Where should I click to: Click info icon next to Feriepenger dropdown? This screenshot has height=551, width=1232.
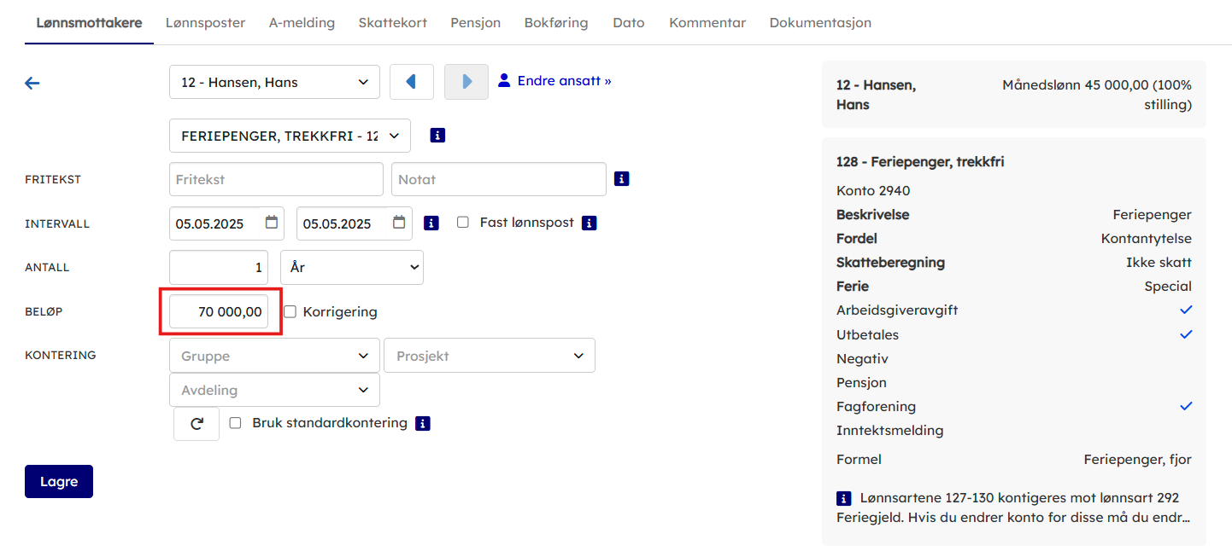click(437, 136)
